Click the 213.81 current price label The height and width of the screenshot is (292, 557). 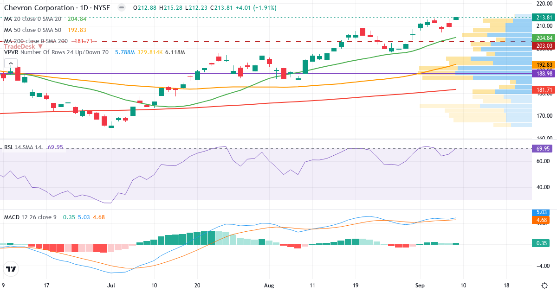[x=544, y=18]
